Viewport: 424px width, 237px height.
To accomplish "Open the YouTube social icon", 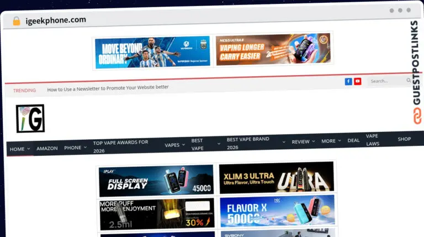I will (358, 81).
